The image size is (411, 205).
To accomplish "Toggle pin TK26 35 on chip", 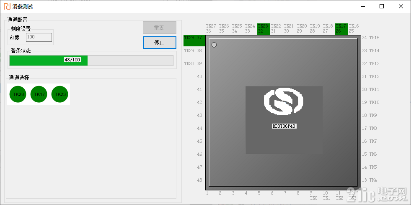I will tap(224, 28).
